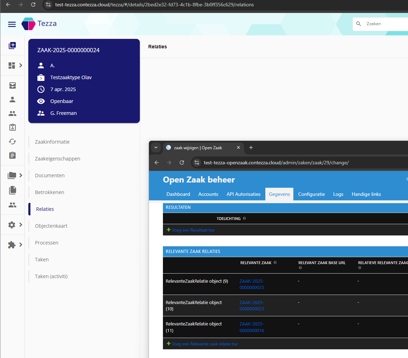408x358 pixels.
Task: Click the person badge clipboard icon
Action: click(x=12, y=128)
